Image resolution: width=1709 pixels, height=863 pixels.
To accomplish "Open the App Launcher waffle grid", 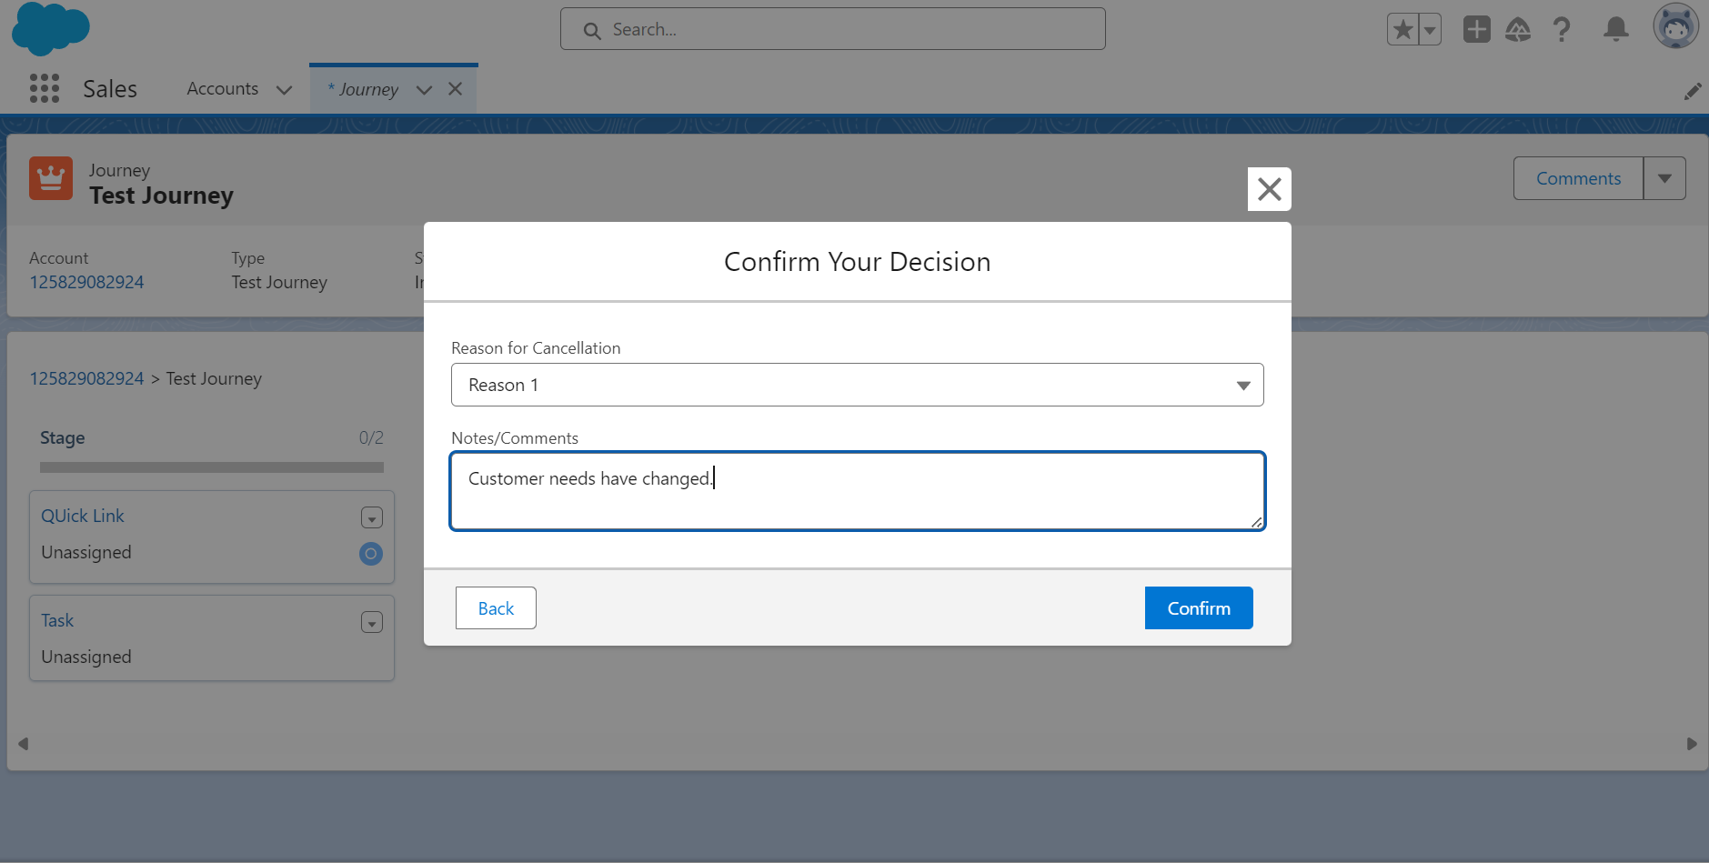I will click(43, 88).
